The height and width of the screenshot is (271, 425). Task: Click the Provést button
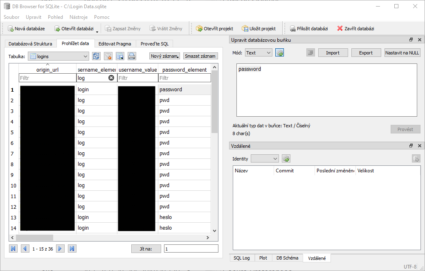(x=405, y=129)
